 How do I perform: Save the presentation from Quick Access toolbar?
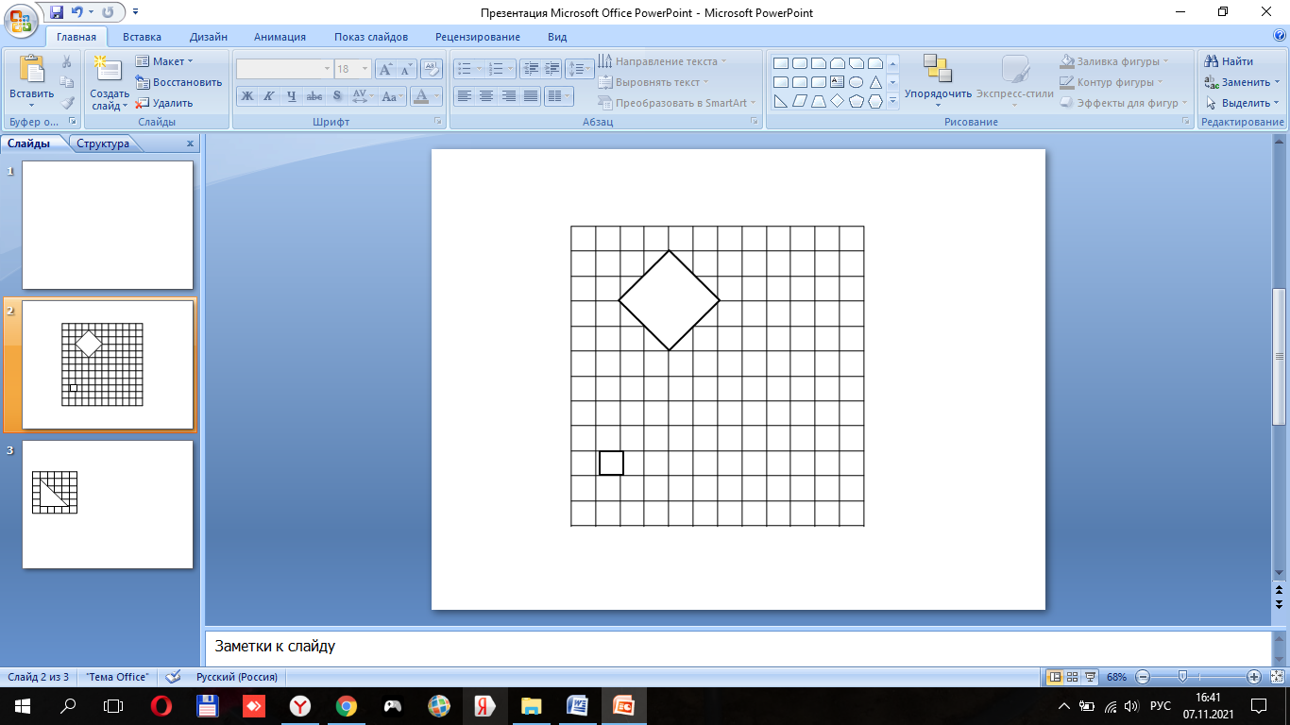pos(56,12)
